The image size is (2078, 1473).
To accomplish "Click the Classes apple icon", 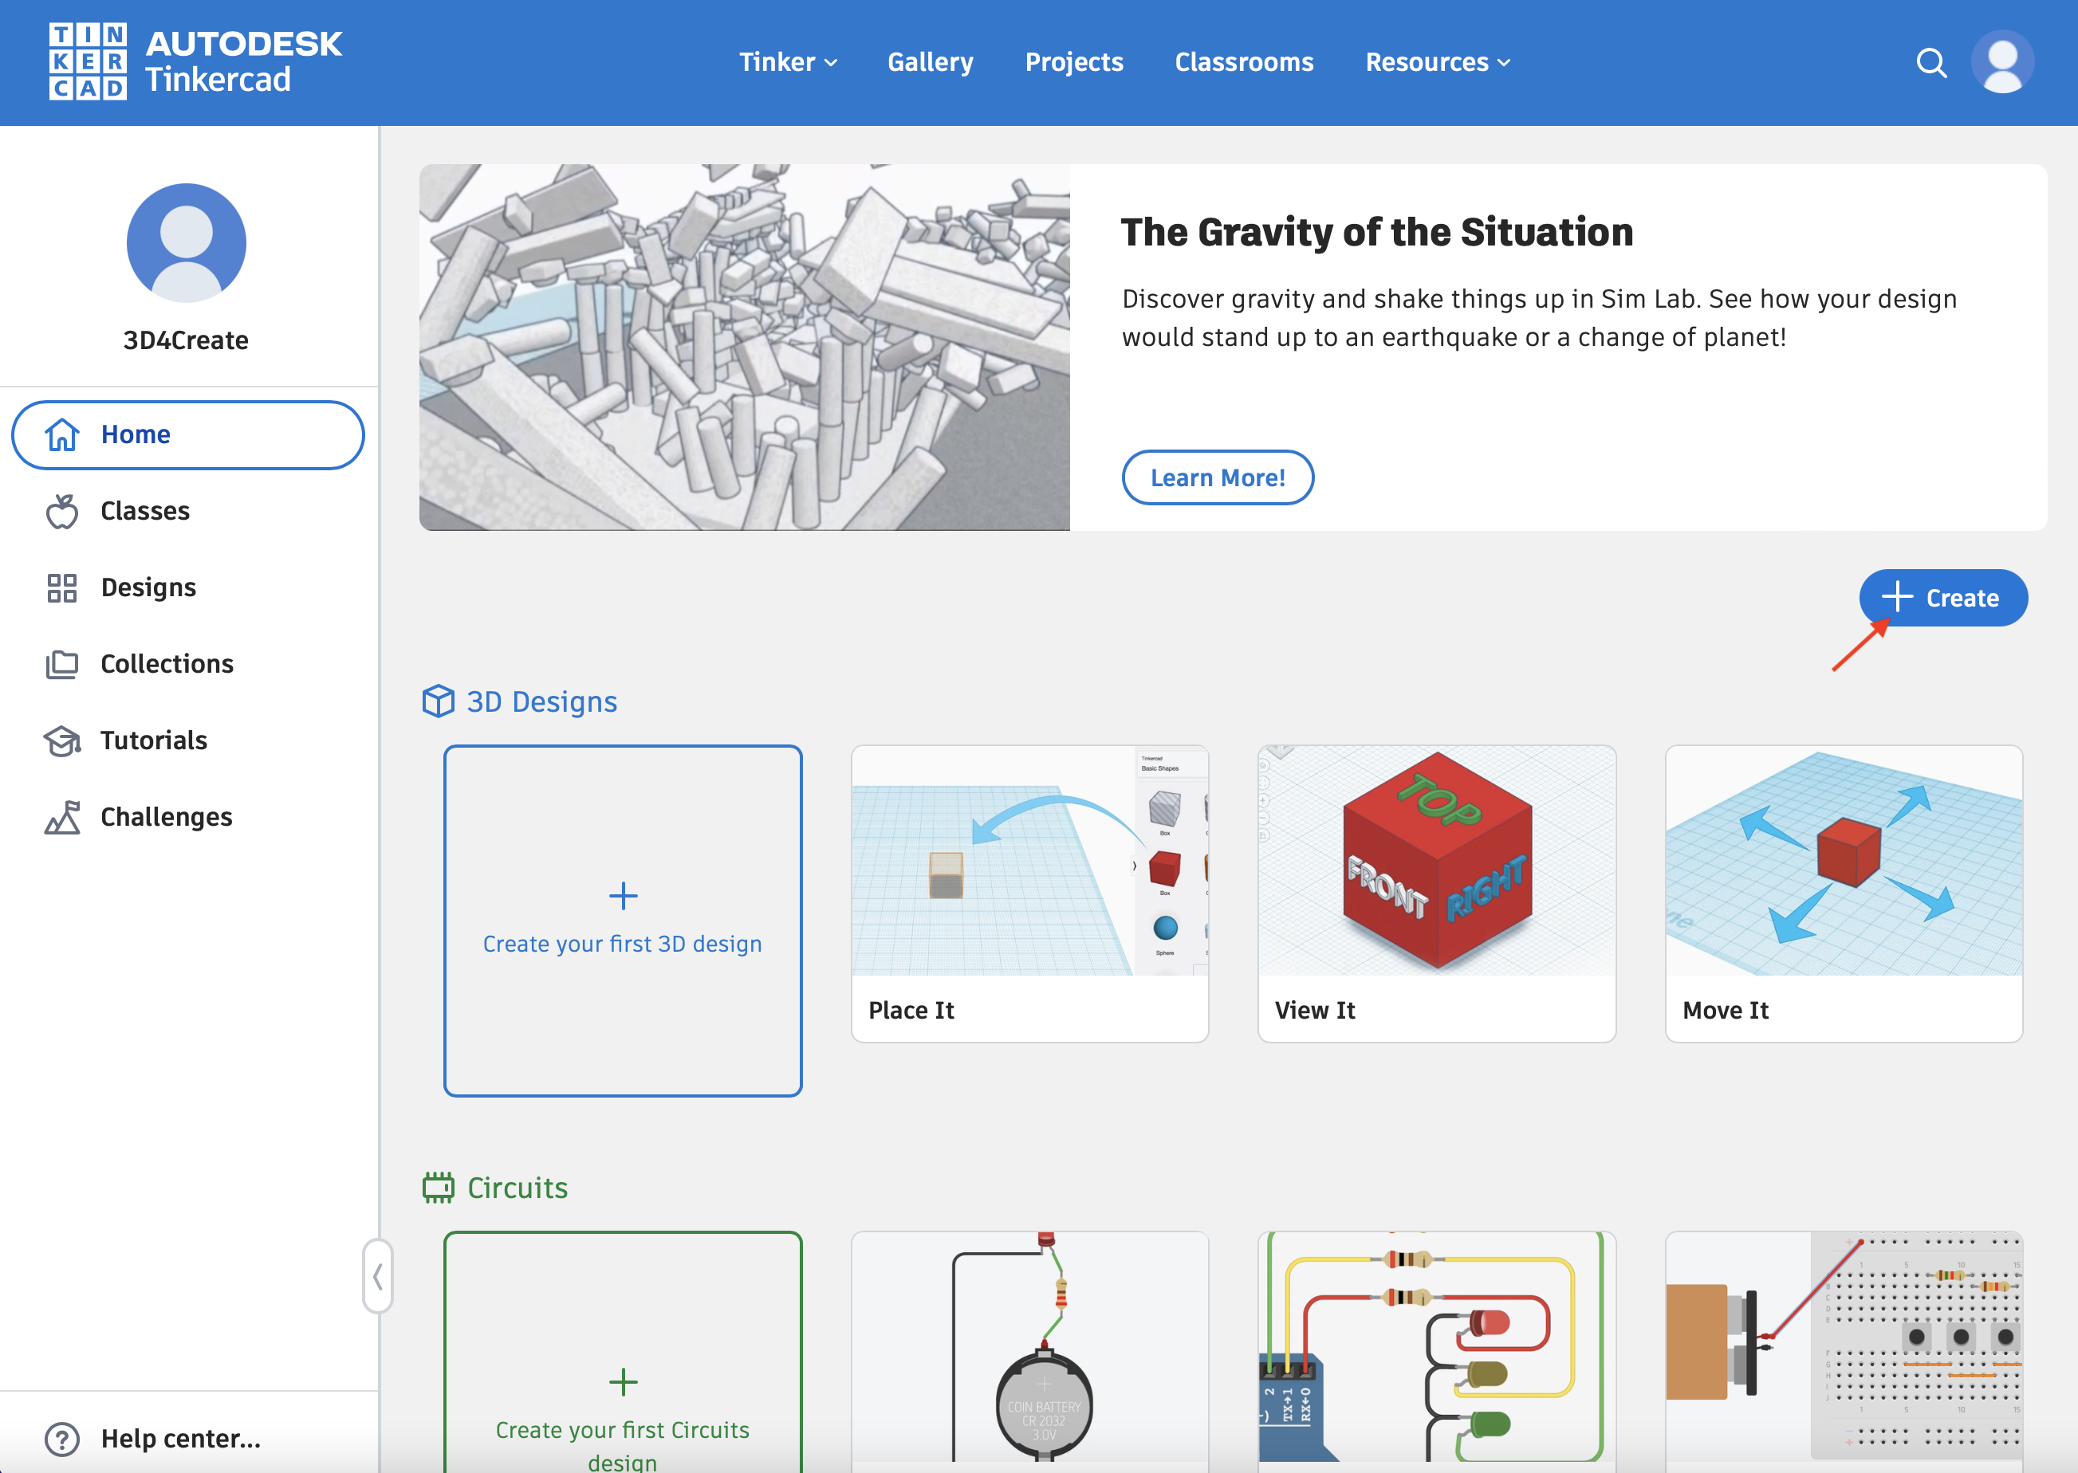I will [x=61, y=512].
